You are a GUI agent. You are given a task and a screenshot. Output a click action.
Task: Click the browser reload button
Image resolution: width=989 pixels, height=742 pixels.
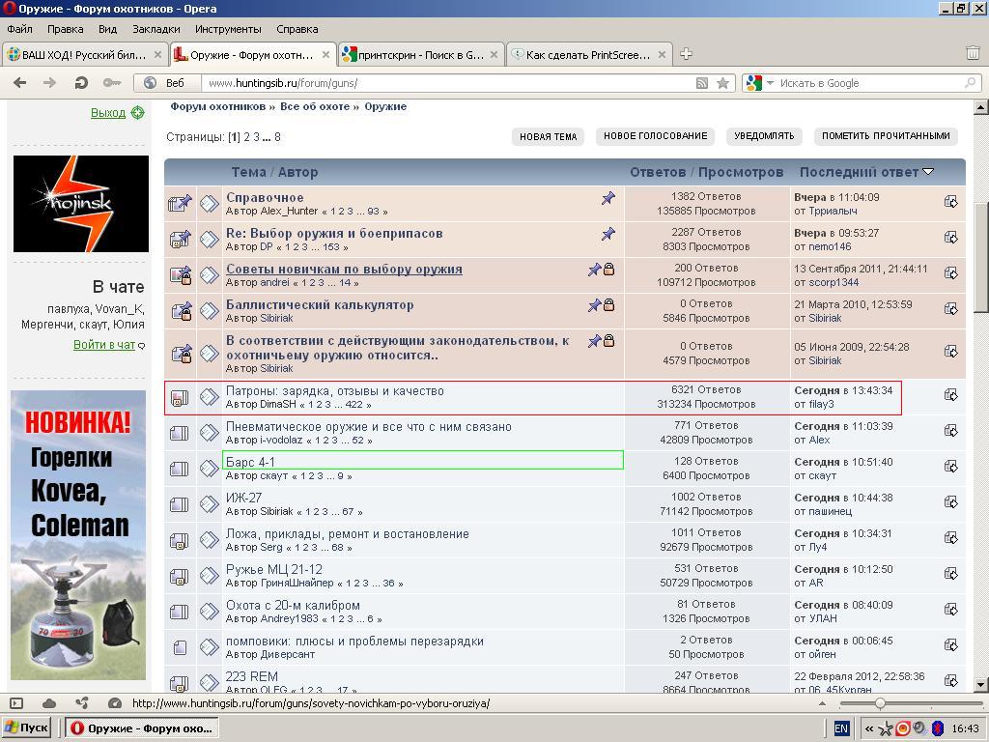[x=81, y=83]
